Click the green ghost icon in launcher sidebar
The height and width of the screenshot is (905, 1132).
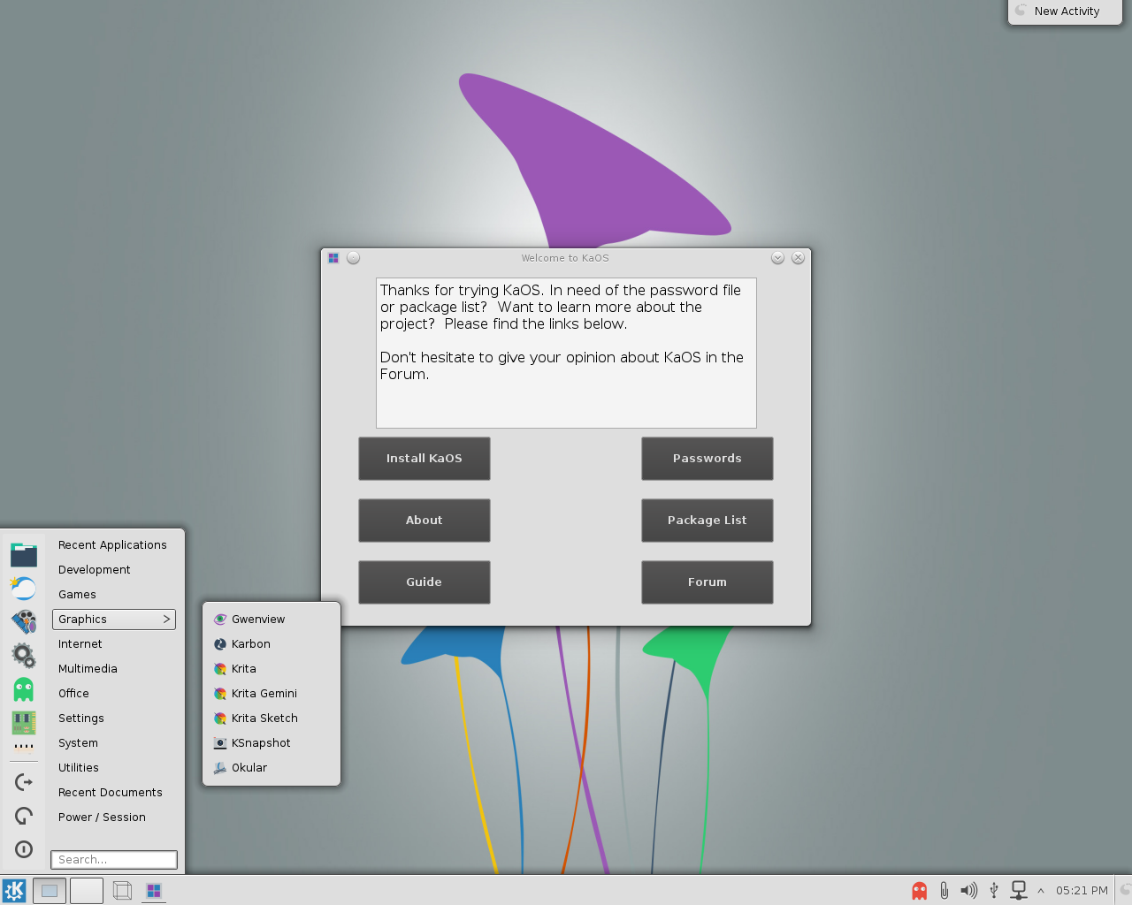pyautogui.click(x=24, y=689)
